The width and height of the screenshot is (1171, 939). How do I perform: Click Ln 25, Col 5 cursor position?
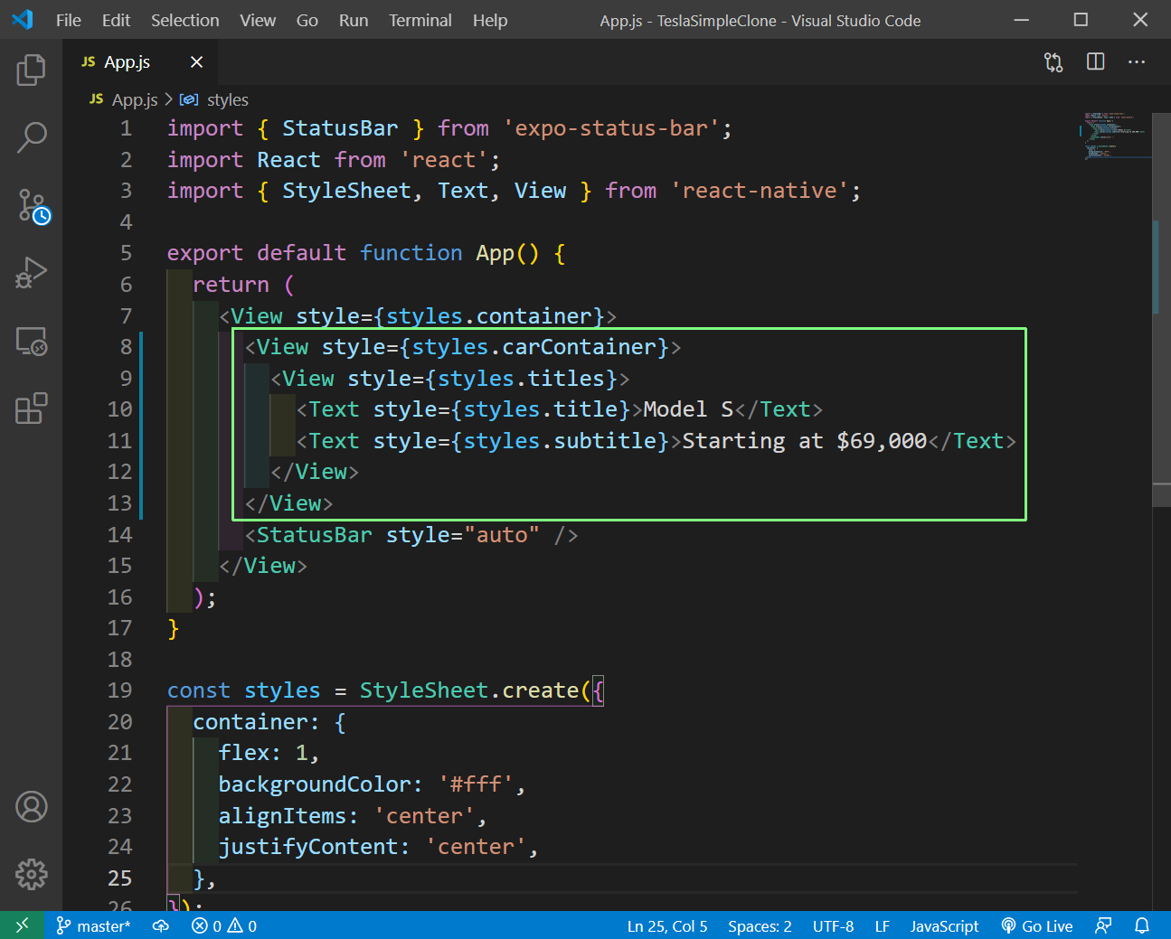click(667, 925)
